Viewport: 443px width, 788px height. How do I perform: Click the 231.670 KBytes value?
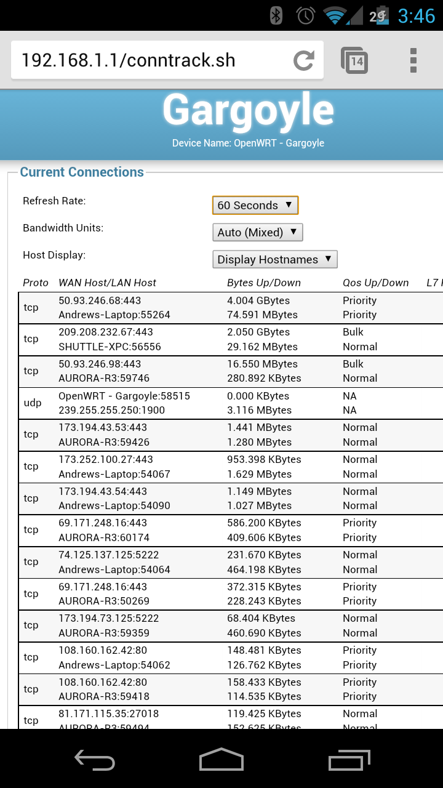[264, 555]
